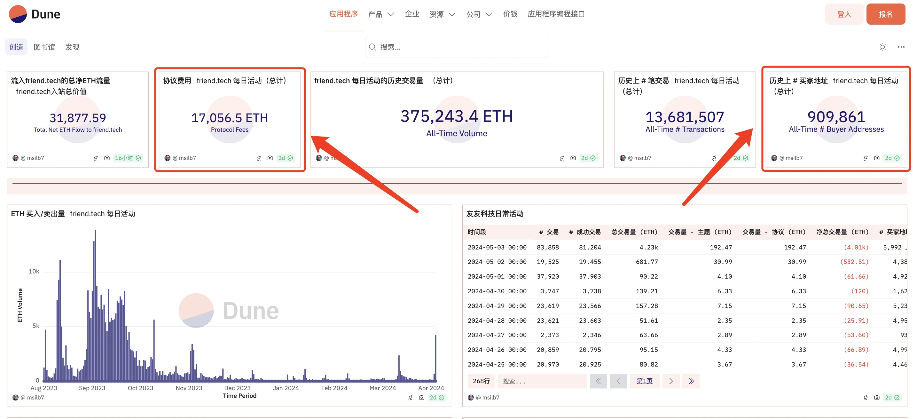Click the camera icon on the ETH 买入/卖出量 chart
The image size is (917, 419).
421,397
